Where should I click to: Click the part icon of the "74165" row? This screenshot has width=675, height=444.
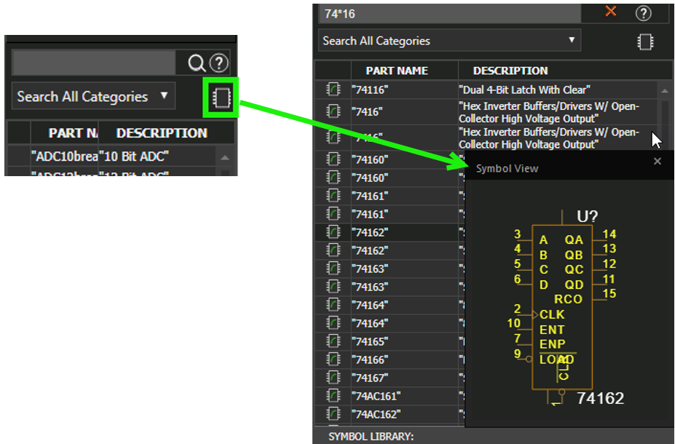[333, 341]
